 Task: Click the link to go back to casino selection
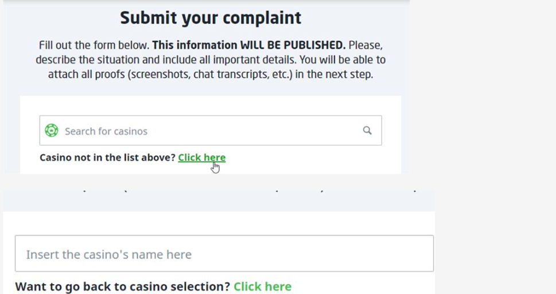(262, 286)
